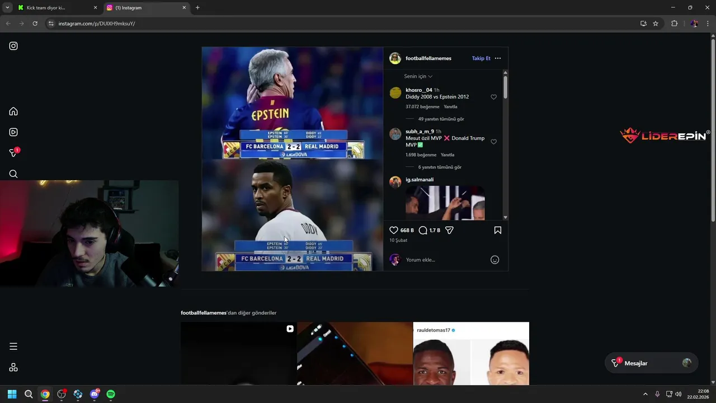View 37.072 beğenme on khosro__04 comment
Screen dimensions: 716x403
pos(423,107)
